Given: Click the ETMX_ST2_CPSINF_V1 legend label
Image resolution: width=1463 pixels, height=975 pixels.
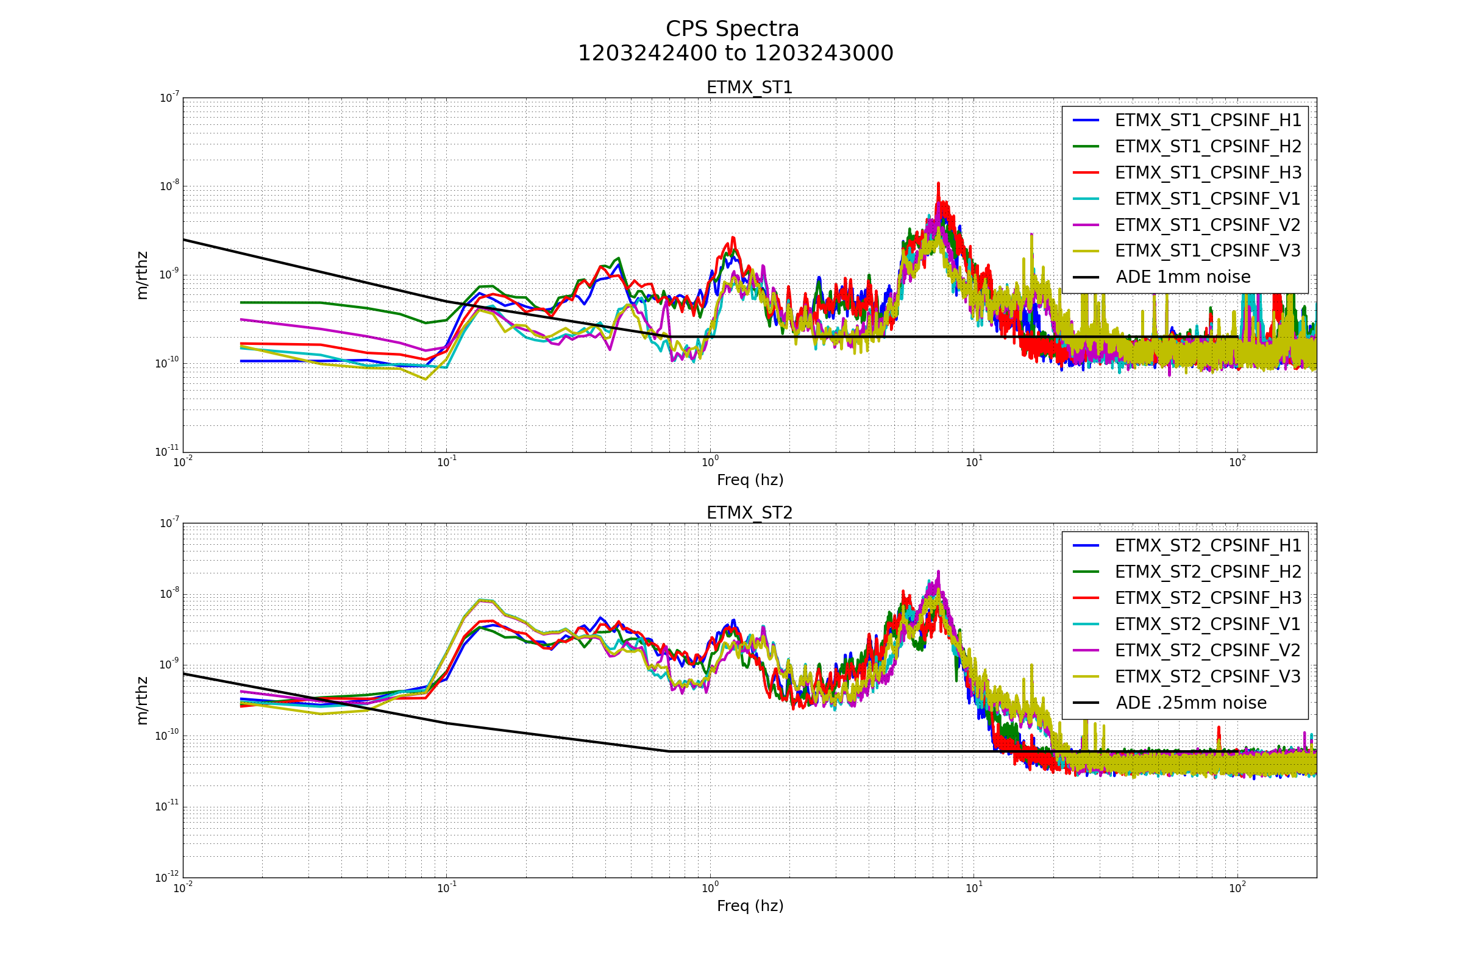Looking at the screenshot, I should pos(1208,623).
